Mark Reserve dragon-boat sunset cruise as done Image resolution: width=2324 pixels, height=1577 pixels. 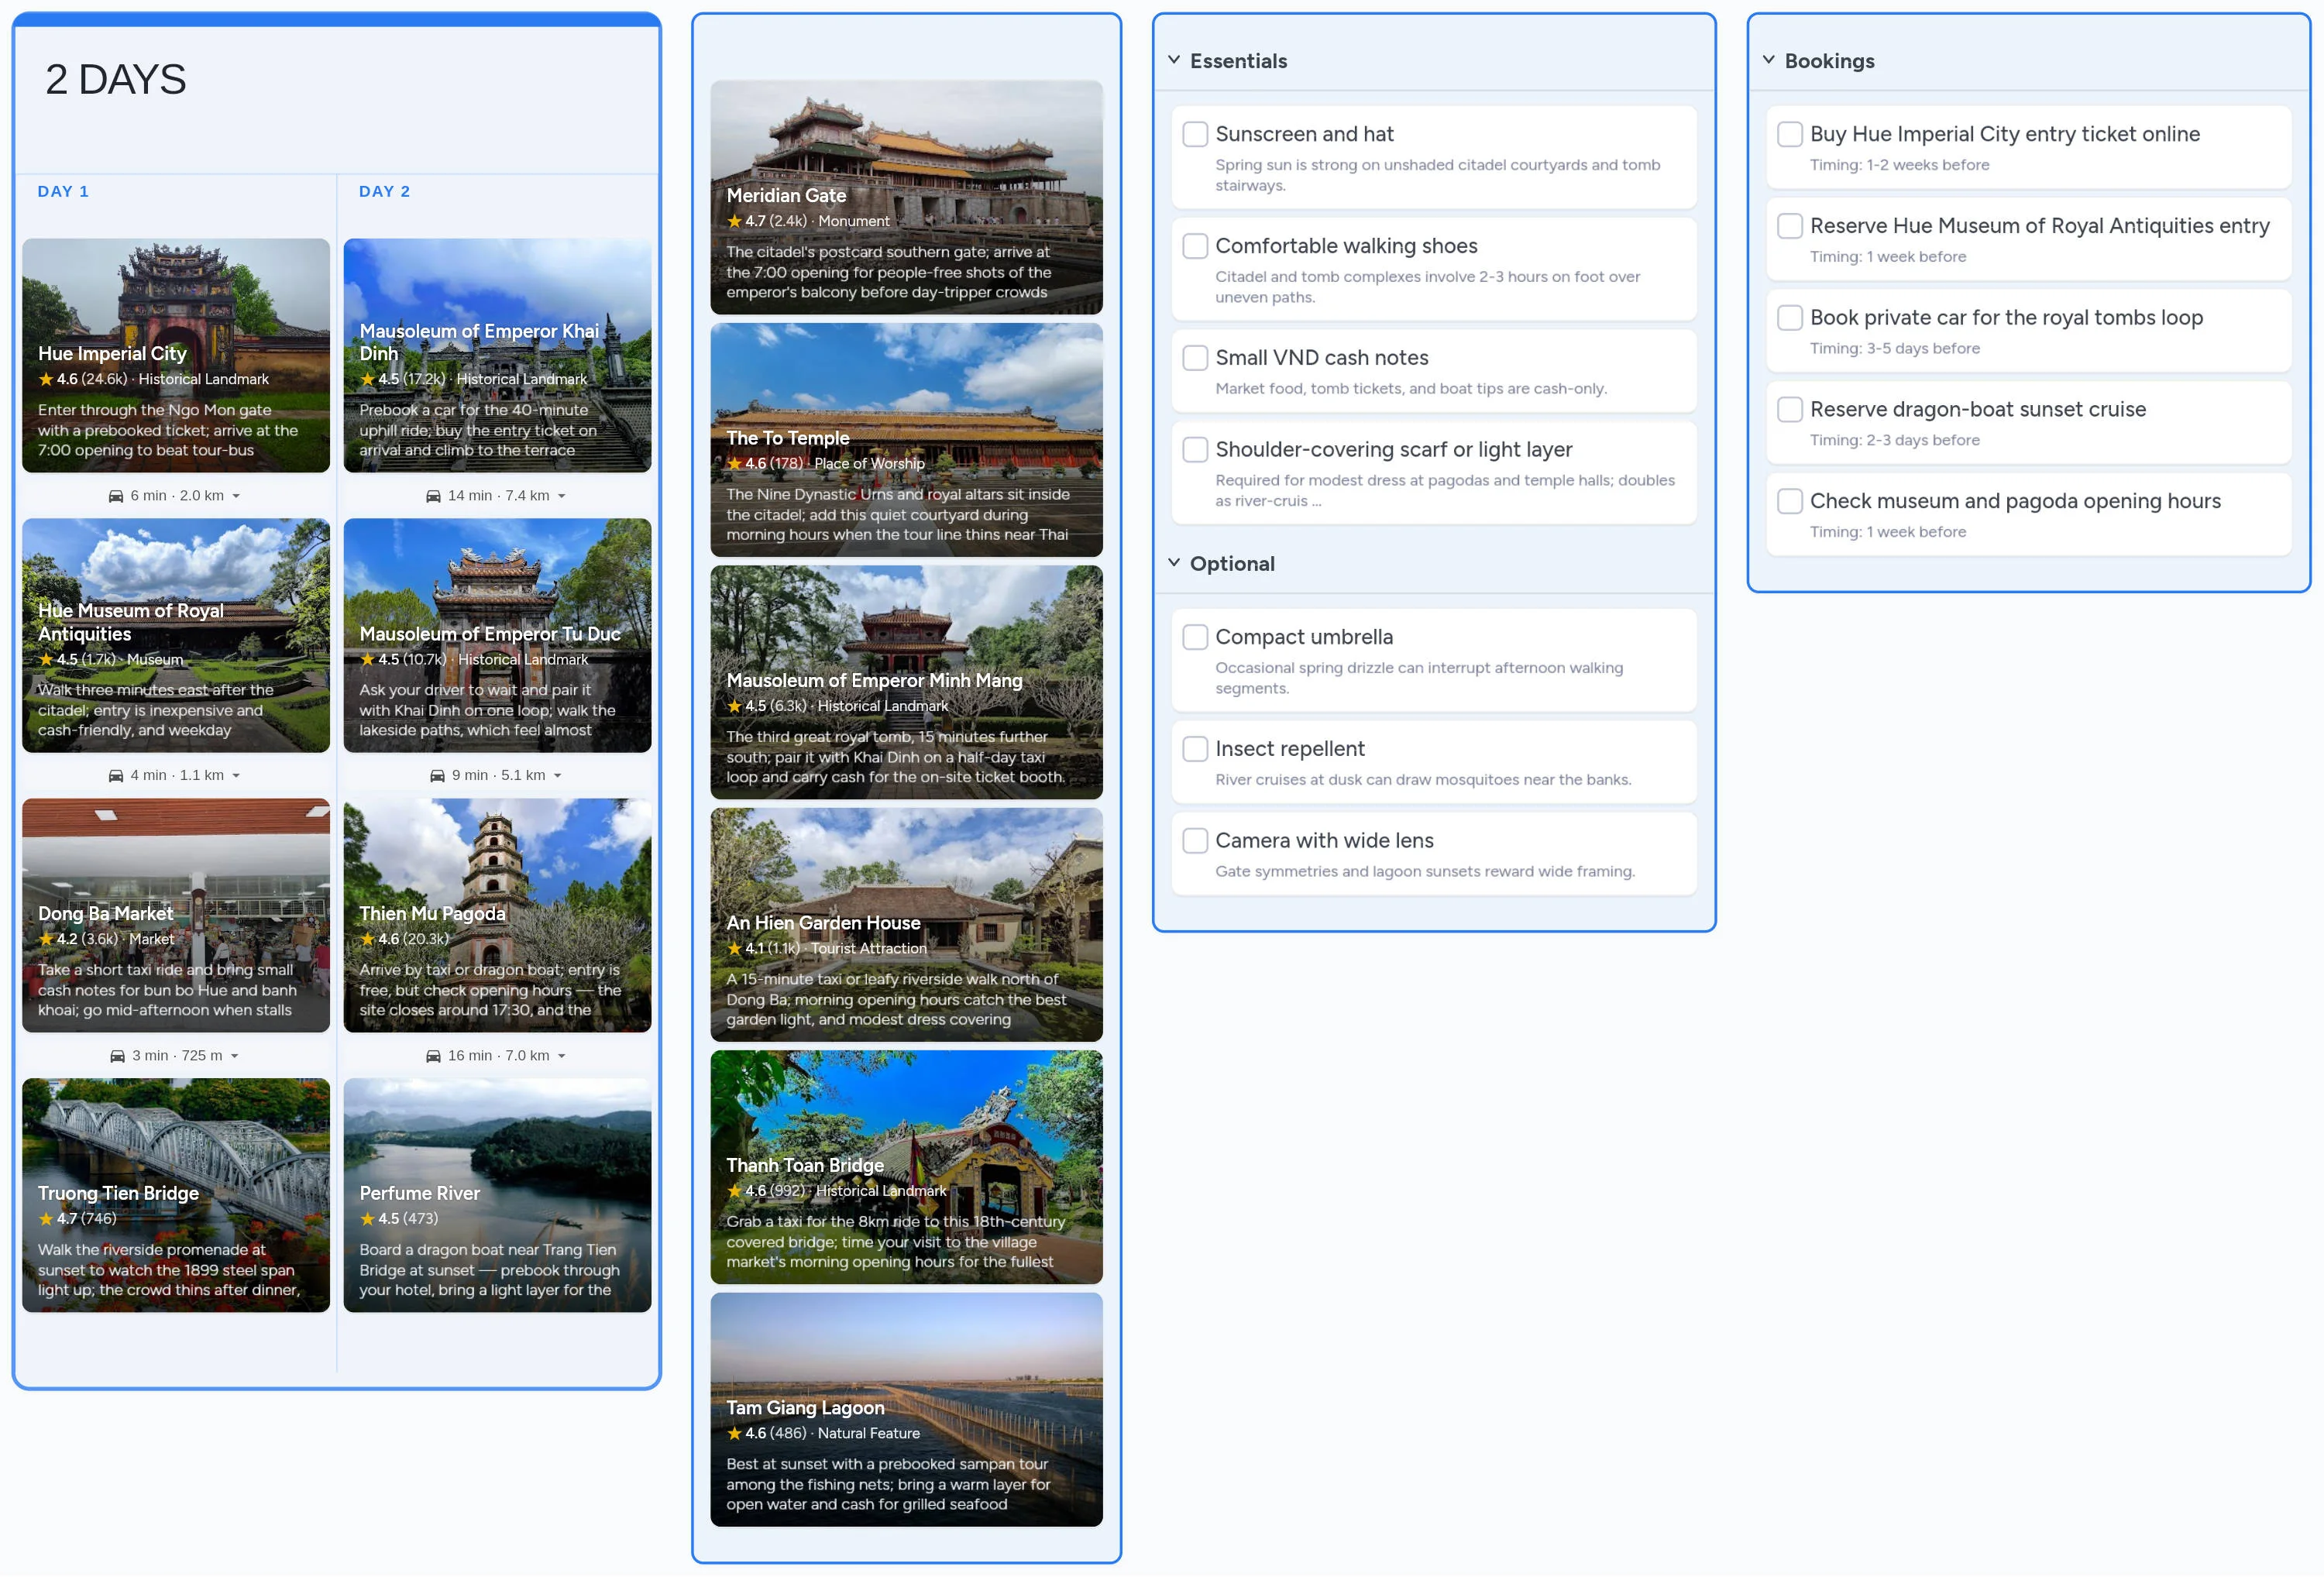point(1789,409)
